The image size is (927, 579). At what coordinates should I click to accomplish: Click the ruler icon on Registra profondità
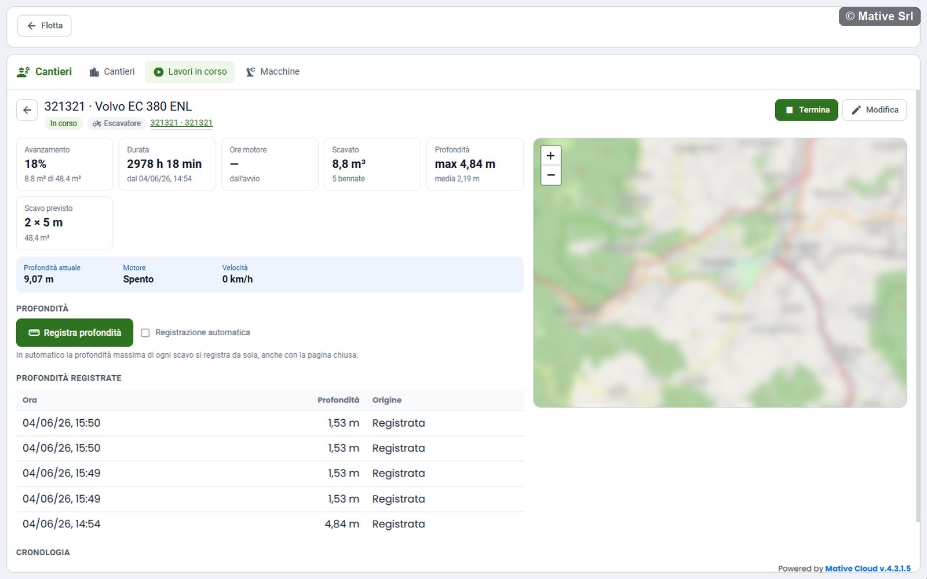pos(34,332)
